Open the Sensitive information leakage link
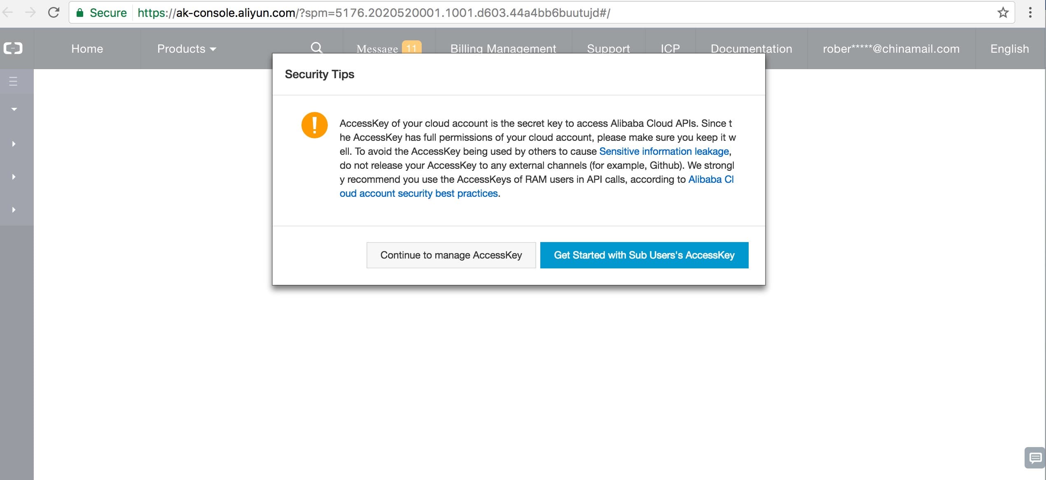The image size is (1046, 480). click(664, 151)
